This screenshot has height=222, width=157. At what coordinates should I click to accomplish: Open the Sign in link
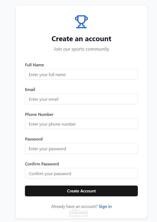click(x=105, y=207)
